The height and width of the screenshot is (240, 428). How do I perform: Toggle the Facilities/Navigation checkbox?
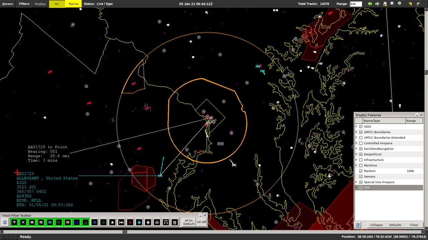361,149
